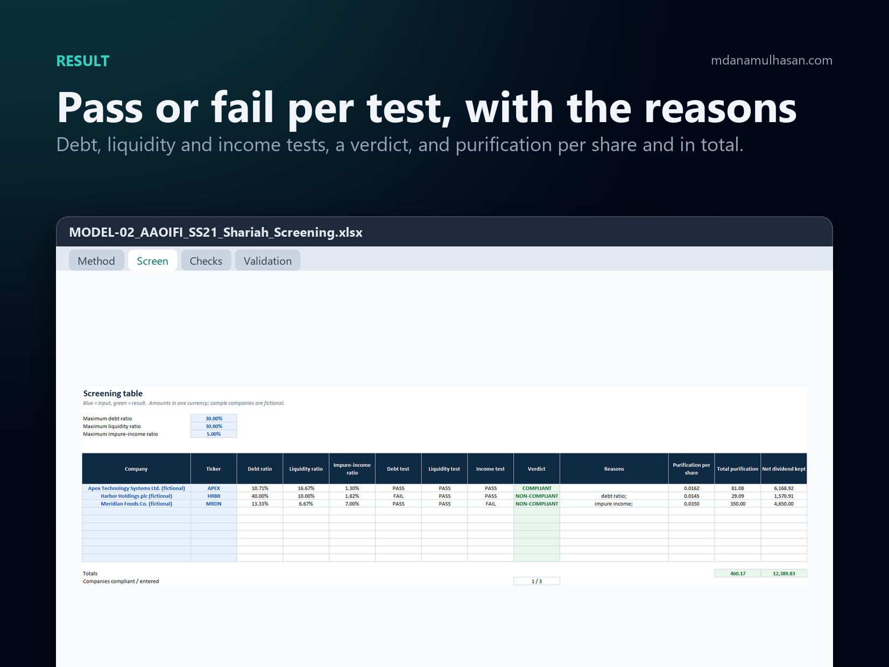Select the 1 / 3 compliant count cell
Screen dimensions: 889x667
point(537,581)
